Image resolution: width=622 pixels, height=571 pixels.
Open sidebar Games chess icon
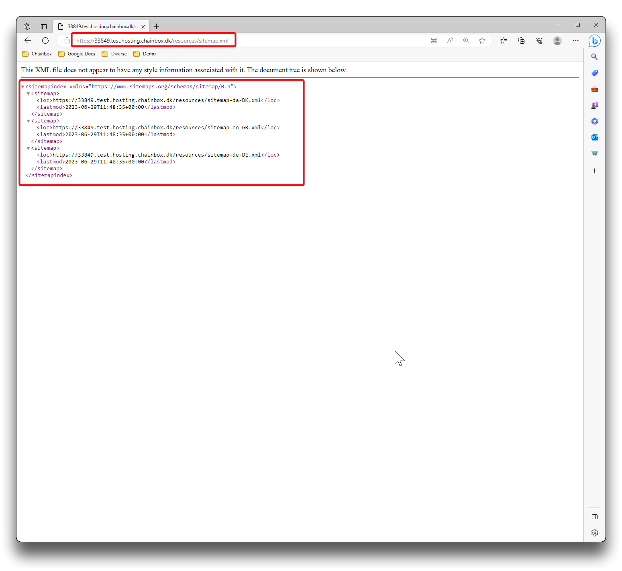tap(595, 105)
